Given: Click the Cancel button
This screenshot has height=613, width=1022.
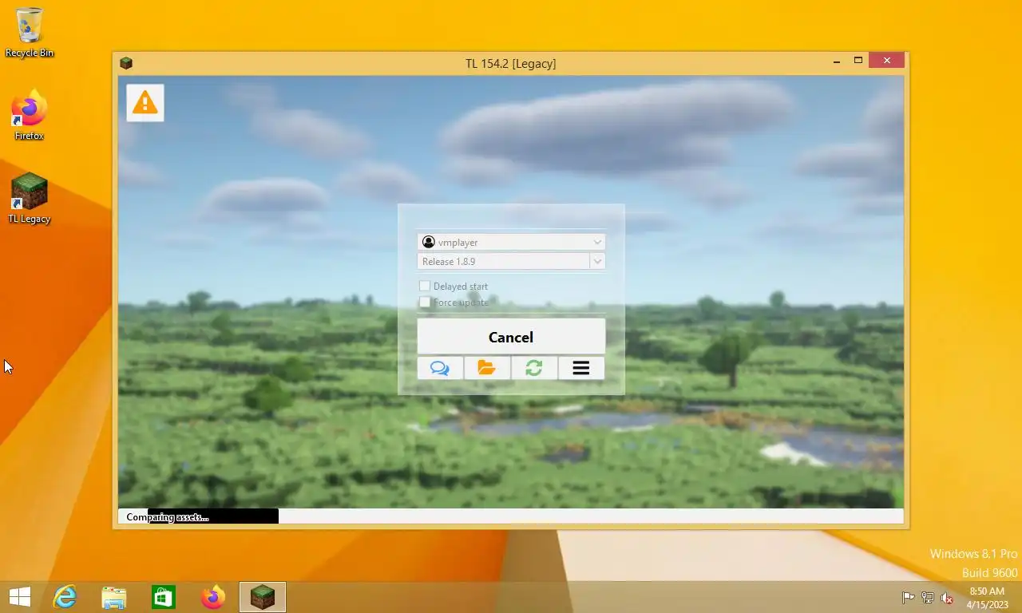Looking at the screenshot, I should [x=511, y=337].
